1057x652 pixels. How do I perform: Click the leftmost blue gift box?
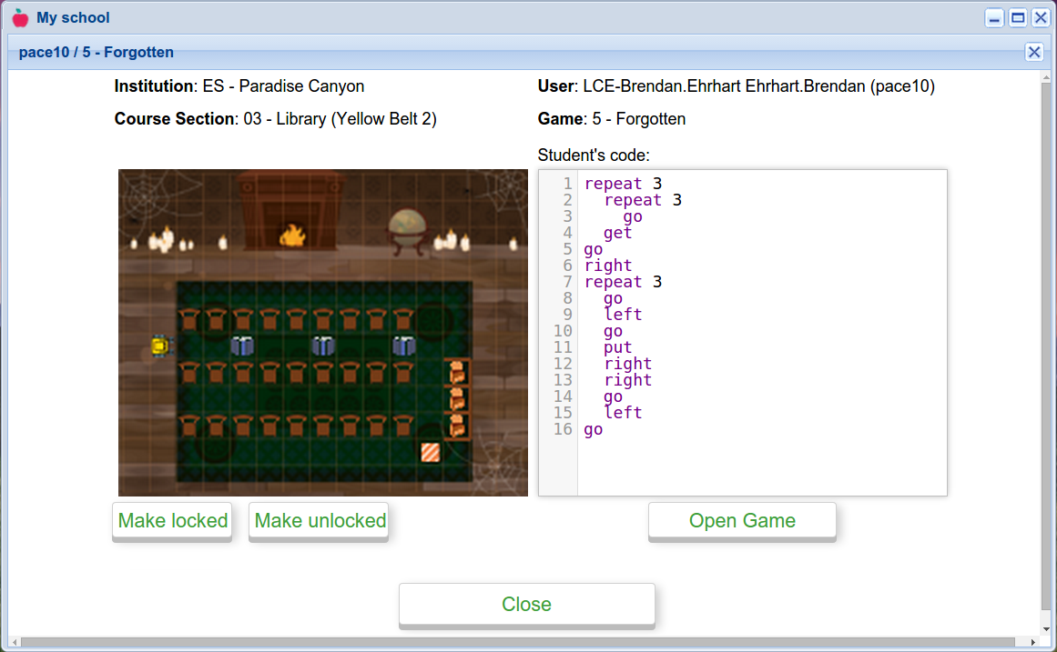click(242, 346)
